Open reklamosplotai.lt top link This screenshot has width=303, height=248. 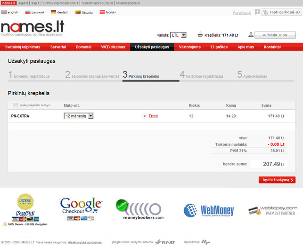(x=128, y=3)
